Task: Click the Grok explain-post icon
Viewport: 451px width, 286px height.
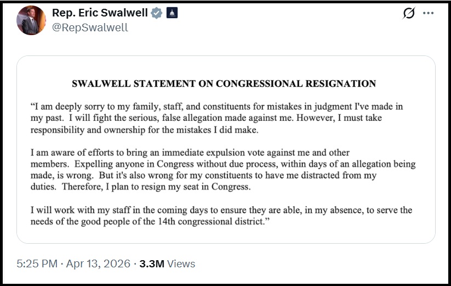Action: click(409, 13)
